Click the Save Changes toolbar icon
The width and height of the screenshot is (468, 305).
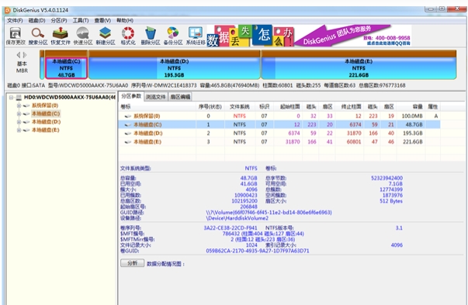coord(16,36)
